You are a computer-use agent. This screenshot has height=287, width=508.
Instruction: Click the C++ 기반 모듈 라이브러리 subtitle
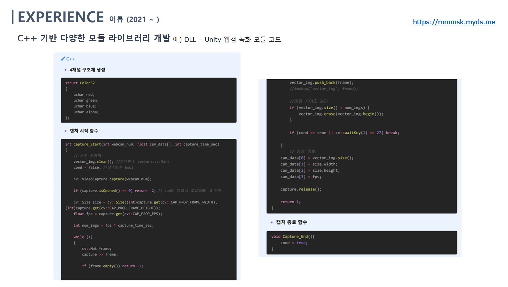pos(93,38)
